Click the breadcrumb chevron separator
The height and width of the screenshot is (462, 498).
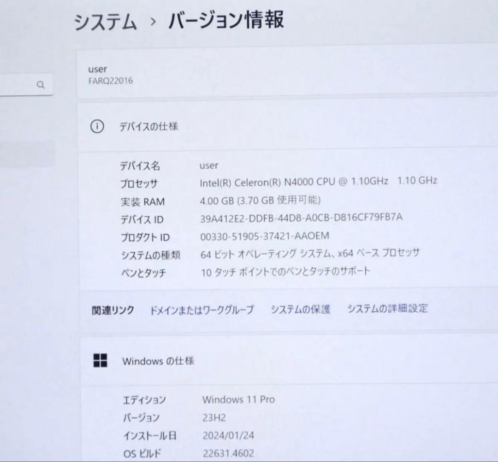tap(154, 22)
